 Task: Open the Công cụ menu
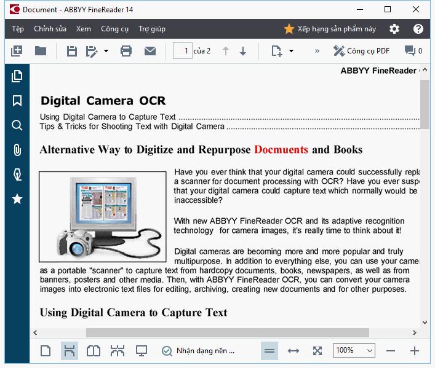click(x=114, y=29)
